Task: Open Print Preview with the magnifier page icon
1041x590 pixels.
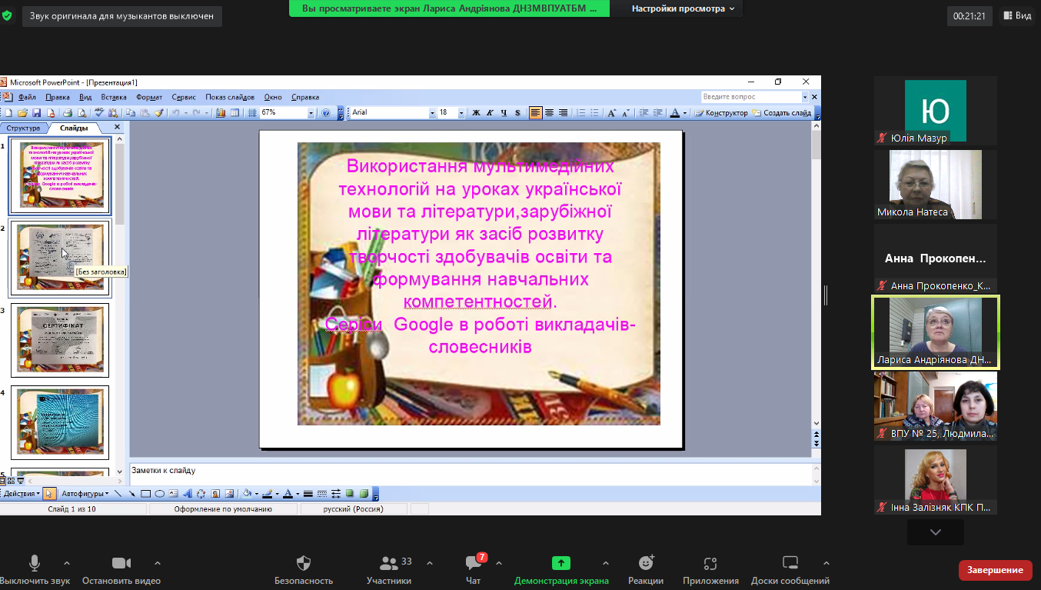Action: (x=81, y=112)
